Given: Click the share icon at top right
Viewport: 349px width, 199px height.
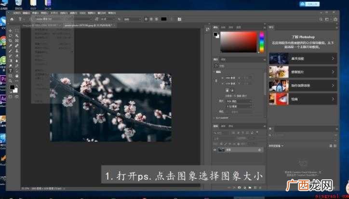Looking at the screenshot, I should [336, 19].
